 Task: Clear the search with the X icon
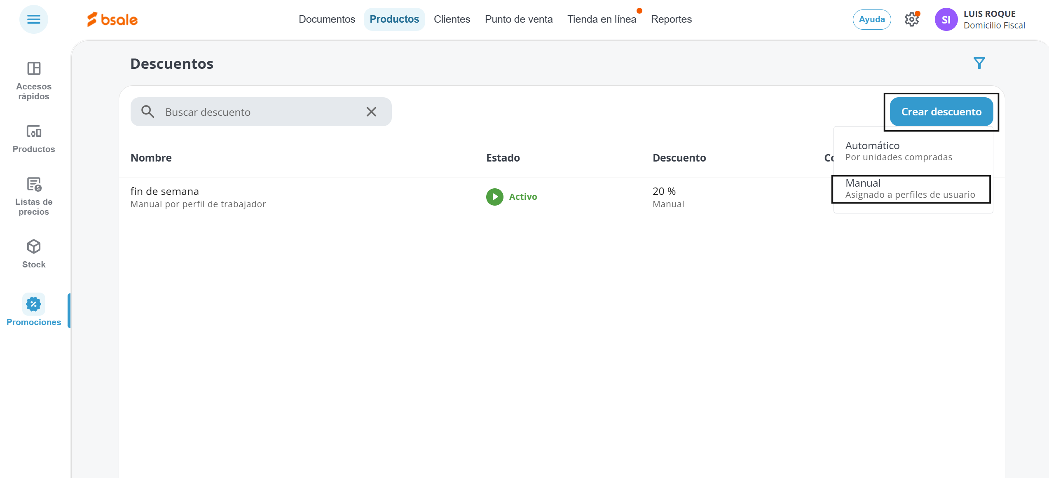pos(371,112)
